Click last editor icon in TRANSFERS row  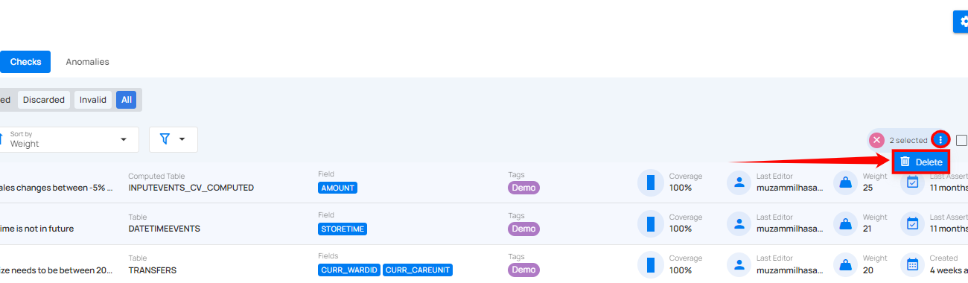(x=739, y=264)
